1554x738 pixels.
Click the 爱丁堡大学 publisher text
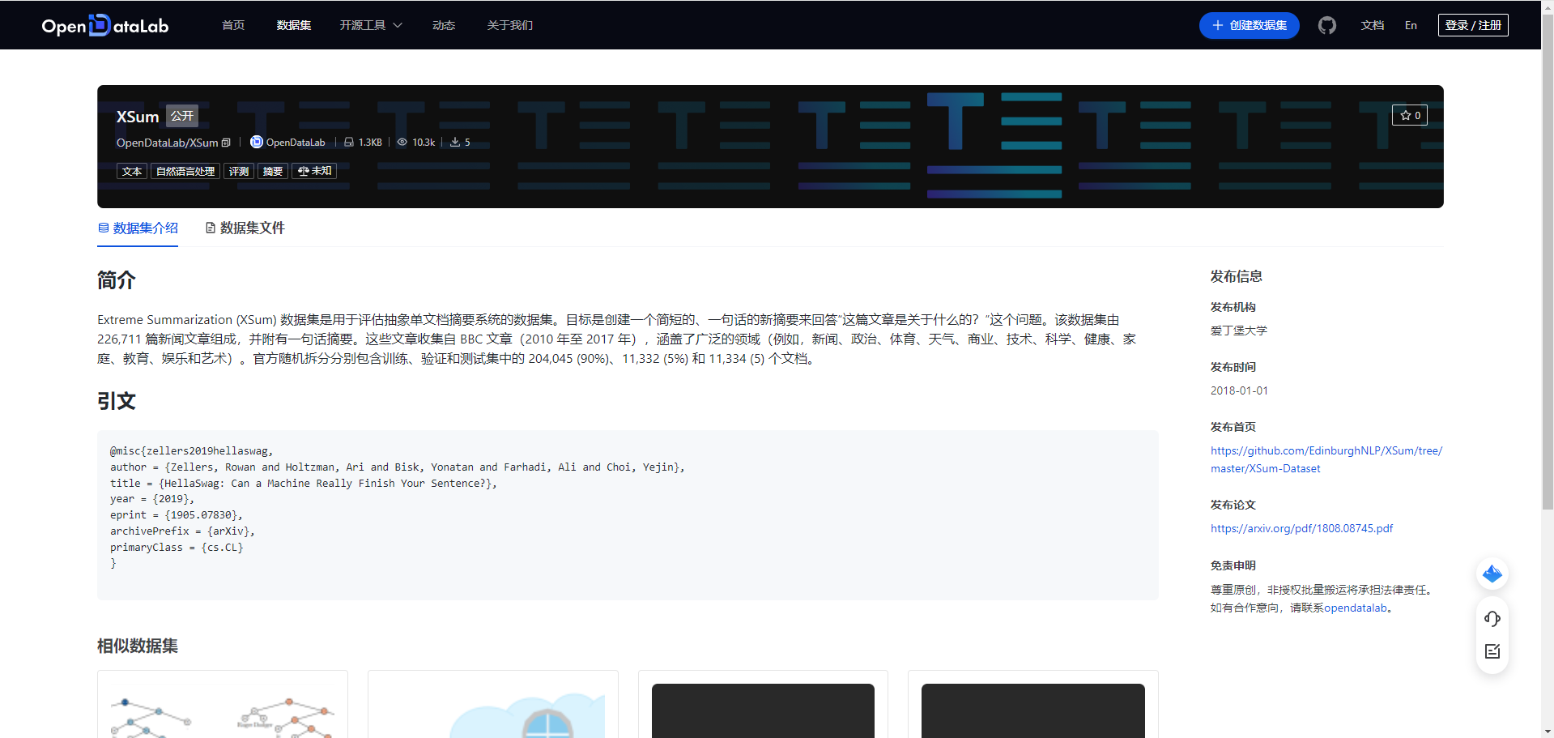point(1239,331)
